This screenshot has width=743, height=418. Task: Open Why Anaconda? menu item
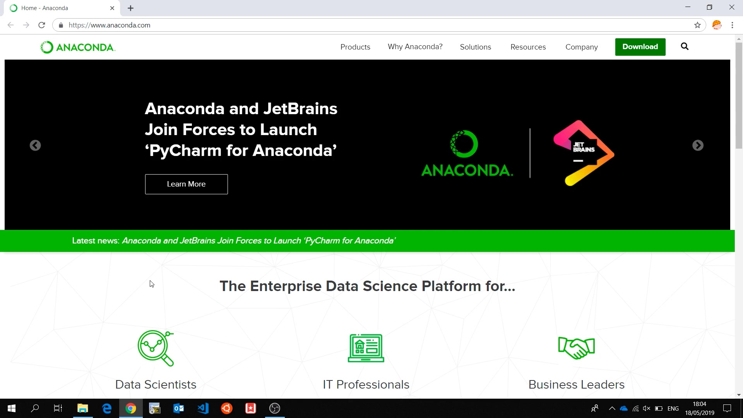tap(415, 47)
